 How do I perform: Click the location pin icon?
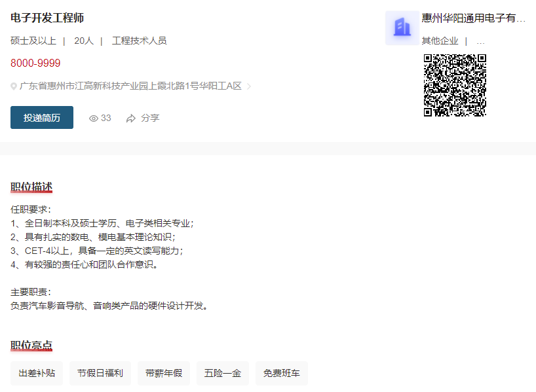(14, 86)
